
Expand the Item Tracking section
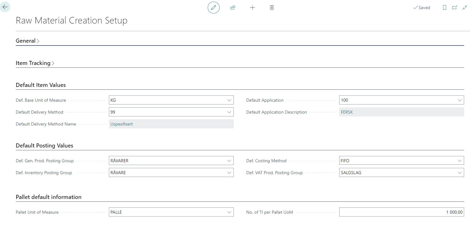(x=35, y=63)
